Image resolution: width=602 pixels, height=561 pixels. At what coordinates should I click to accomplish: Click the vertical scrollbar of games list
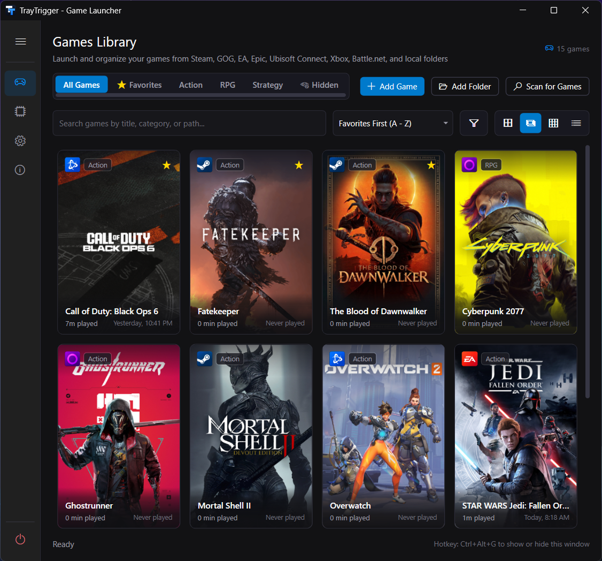(587, 271)
